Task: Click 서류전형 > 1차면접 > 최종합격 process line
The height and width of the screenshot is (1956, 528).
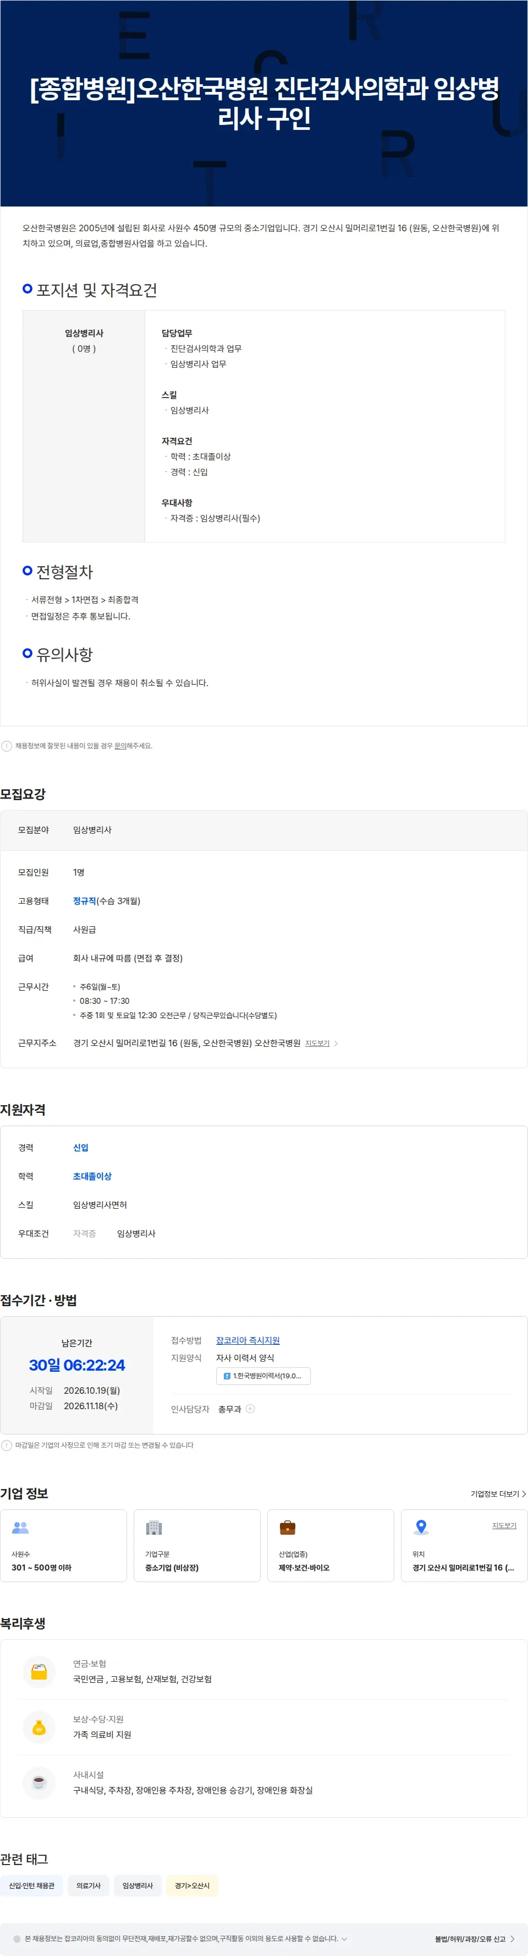Action: tap(85, 600)
